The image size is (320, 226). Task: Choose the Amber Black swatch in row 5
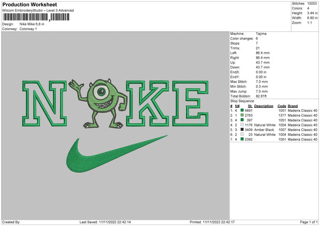(242, 130)
